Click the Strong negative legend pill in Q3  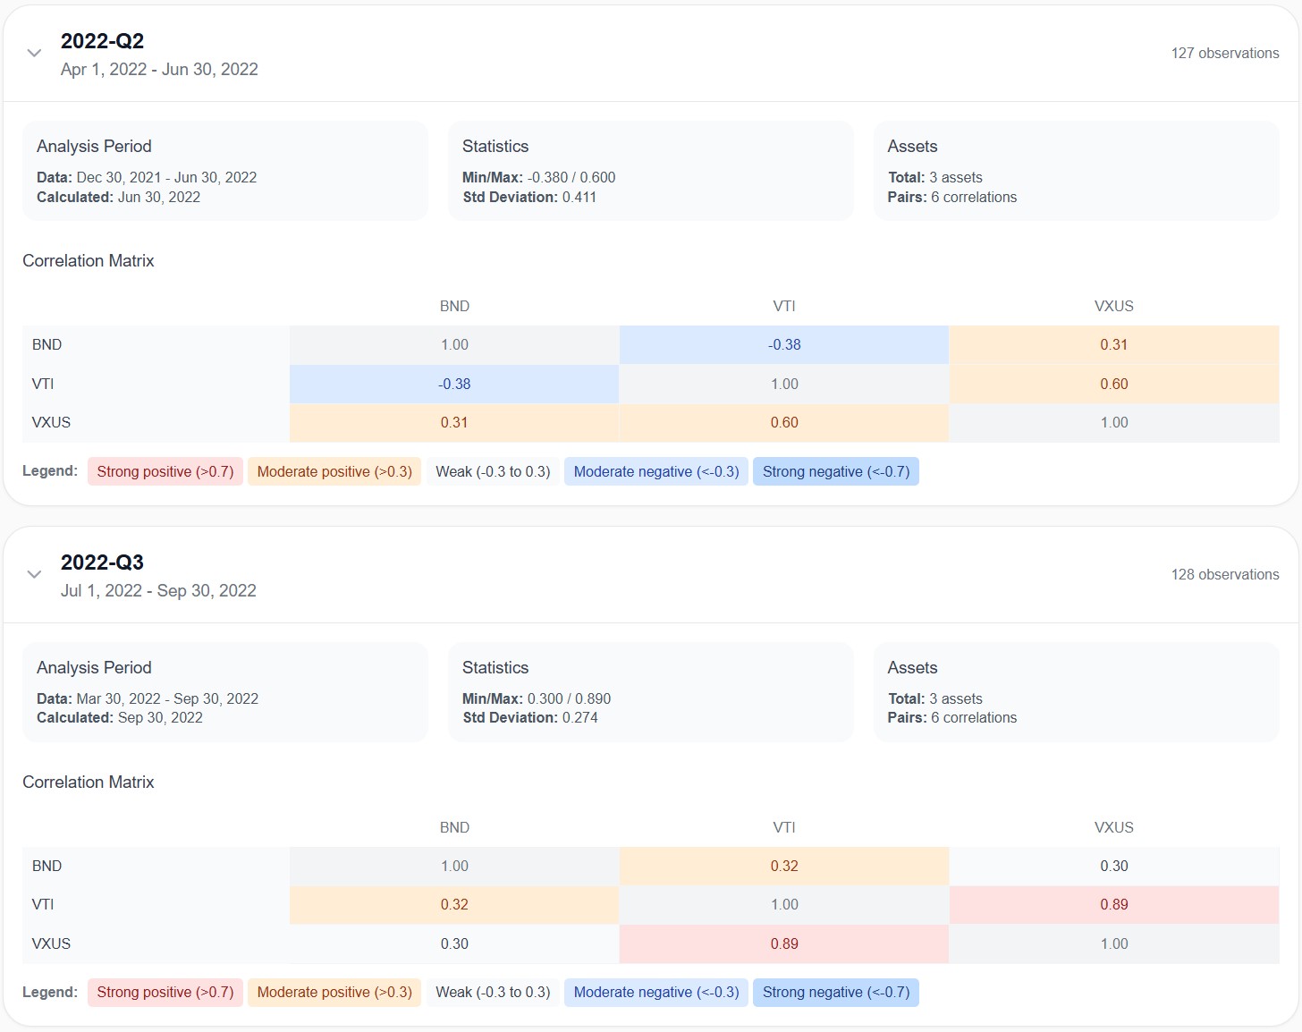(835, 992)
